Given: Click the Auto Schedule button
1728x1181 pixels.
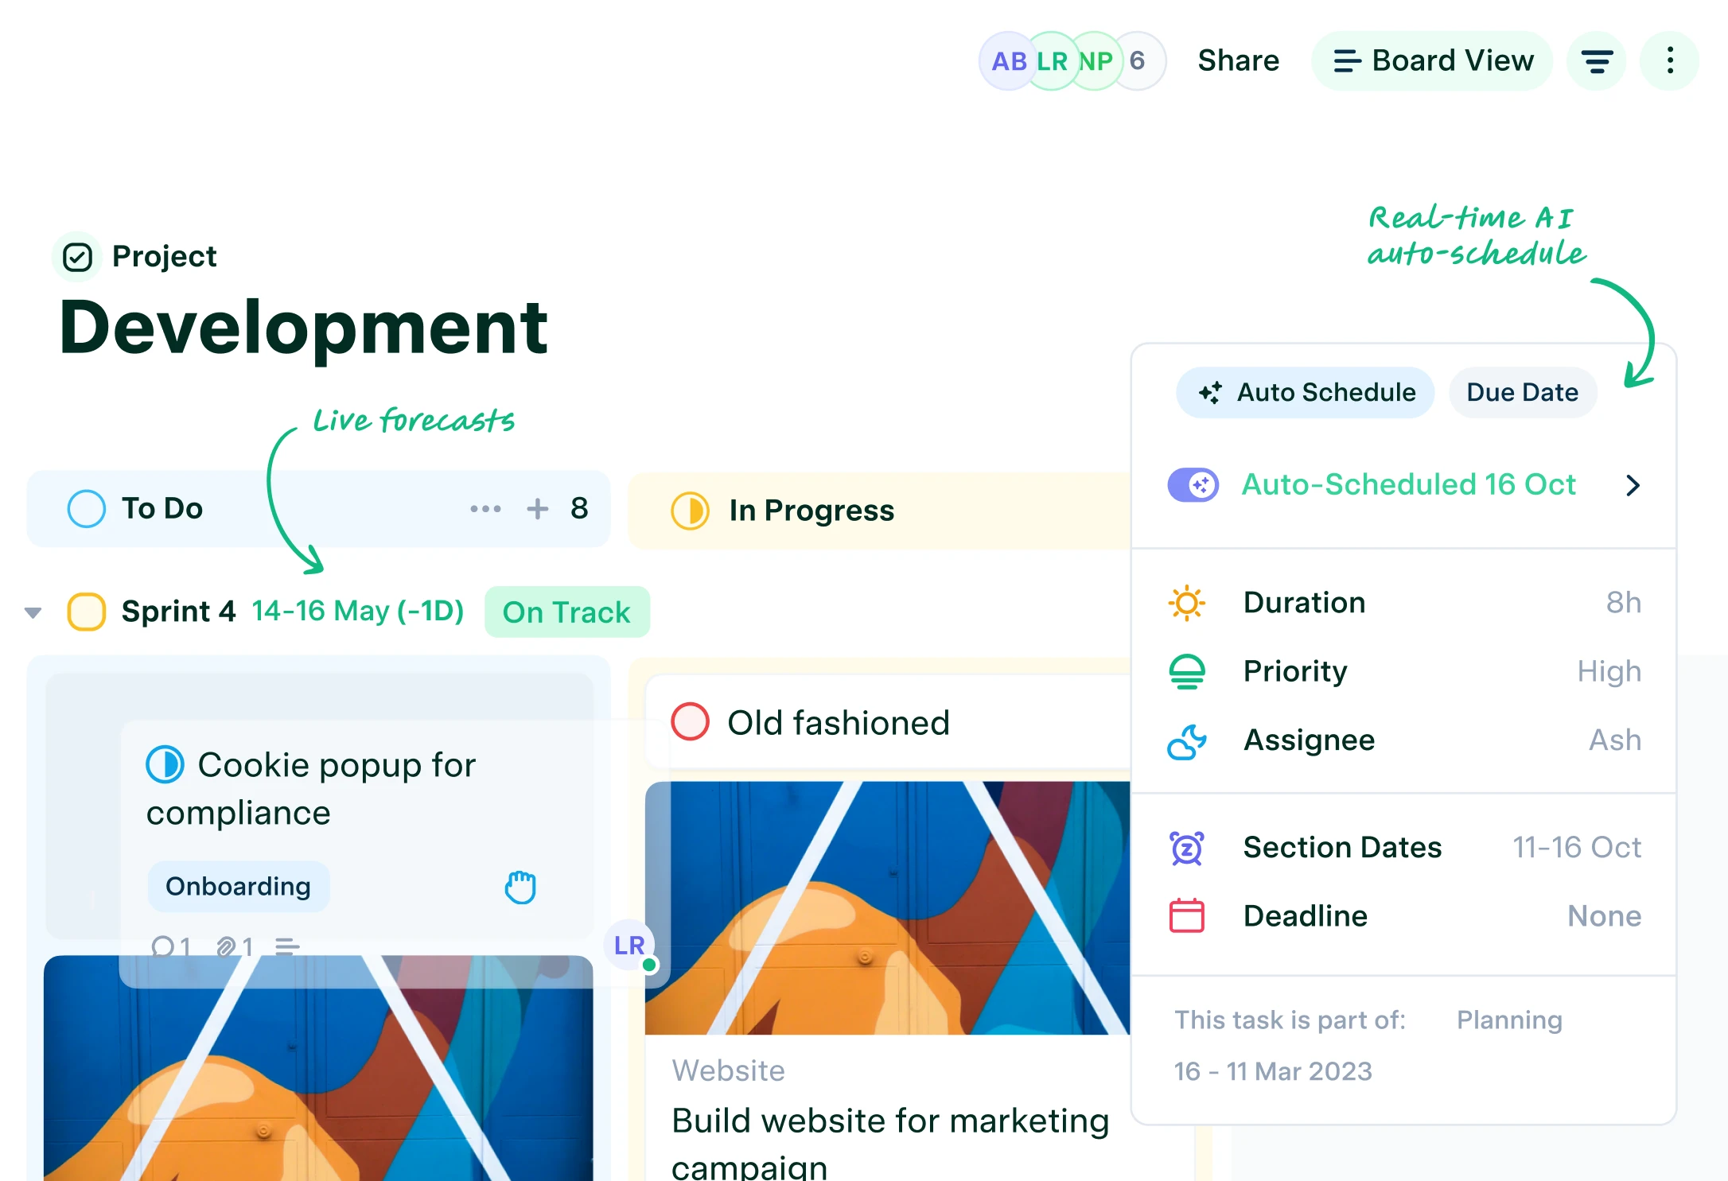Looking at the screenshot, I should (1305, 392).
